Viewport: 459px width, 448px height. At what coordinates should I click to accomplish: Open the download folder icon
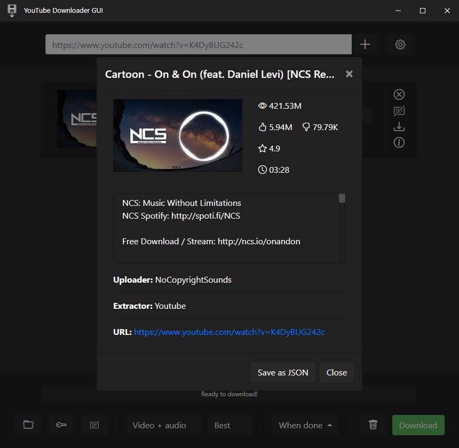(x=28, y=425)
